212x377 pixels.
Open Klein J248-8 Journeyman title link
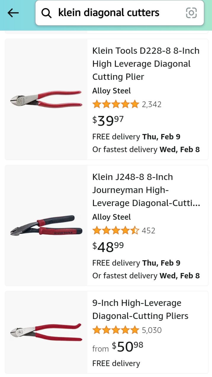146,190
